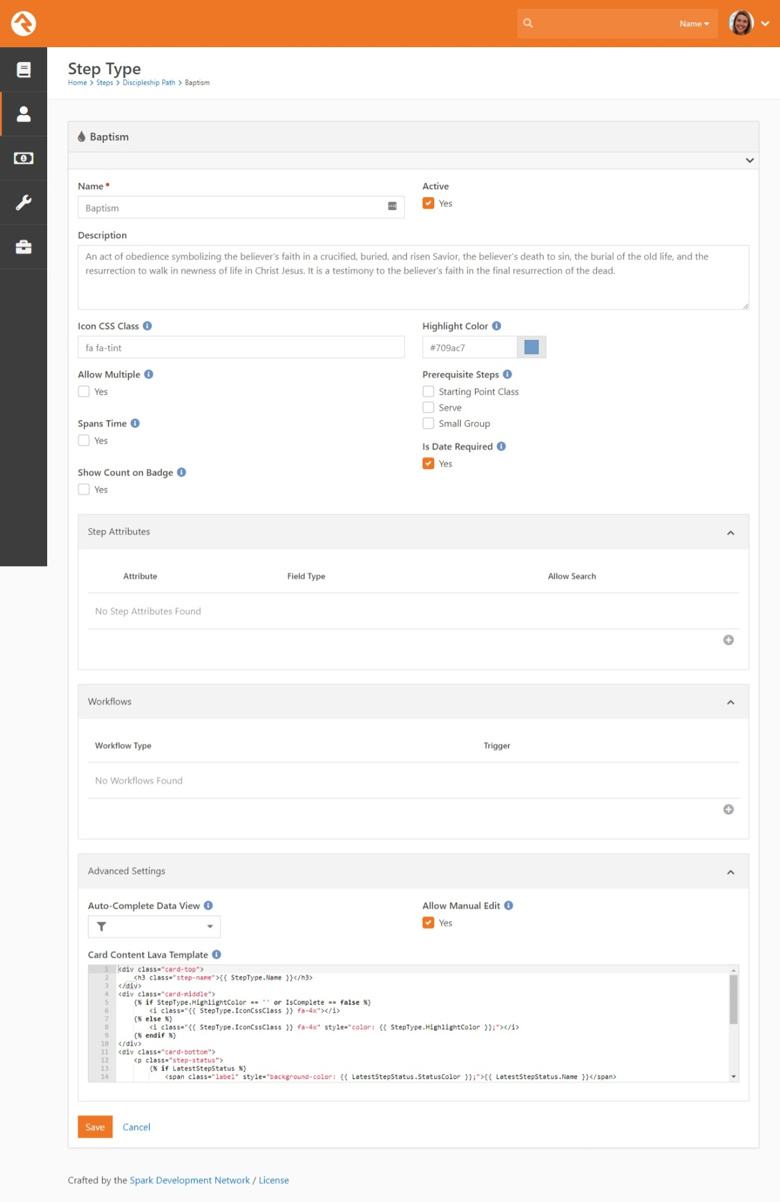Click inside the Description textarea

pos(414,277)
